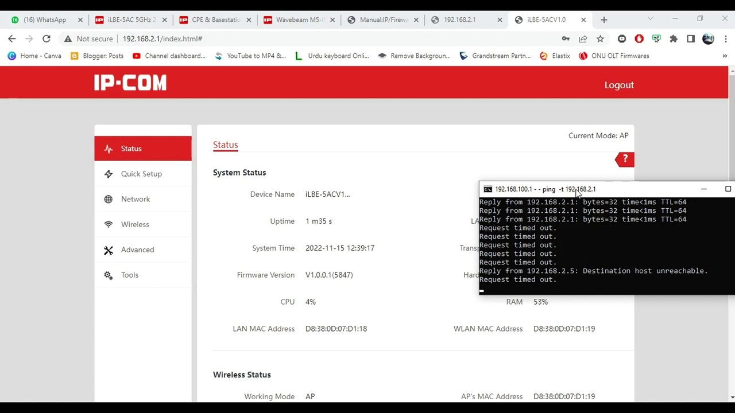Image resolution: width=735 pixels, height=413 pixels.
Task: Click the IP-COM logo
Action: 130,83
